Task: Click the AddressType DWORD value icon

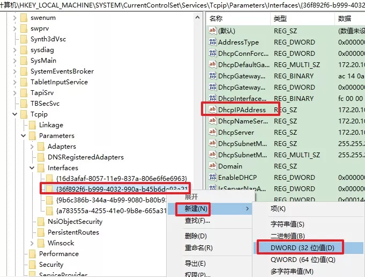Action: (212, 42)
